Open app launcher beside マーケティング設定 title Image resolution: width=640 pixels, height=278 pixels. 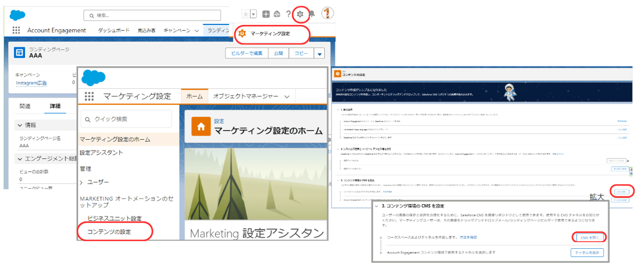coord(89,96)
